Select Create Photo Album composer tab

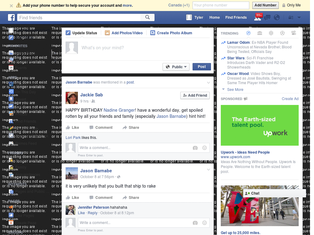coord(171,33)
